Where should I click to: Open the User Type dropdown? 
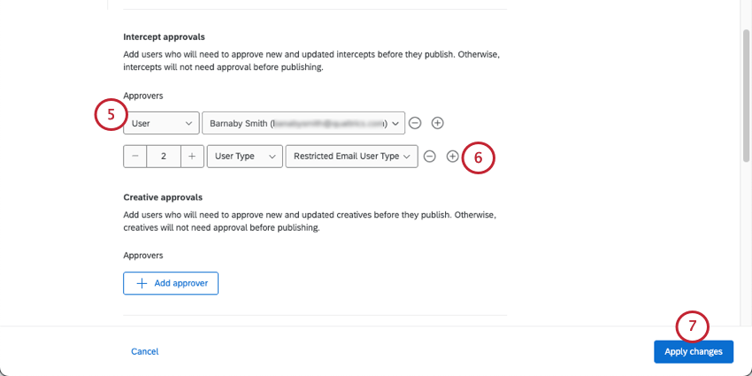click(x=245, y=157)
